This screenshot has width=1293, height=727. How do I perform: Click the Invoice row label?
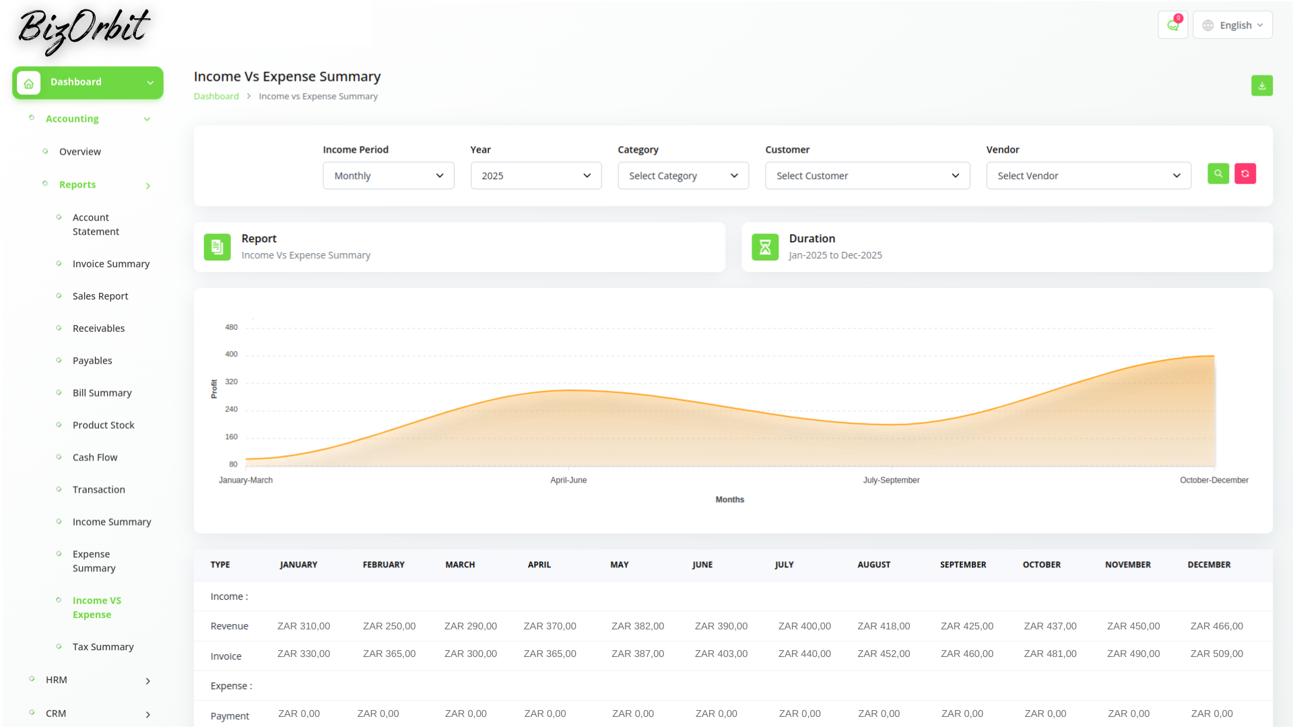[226, 656]
